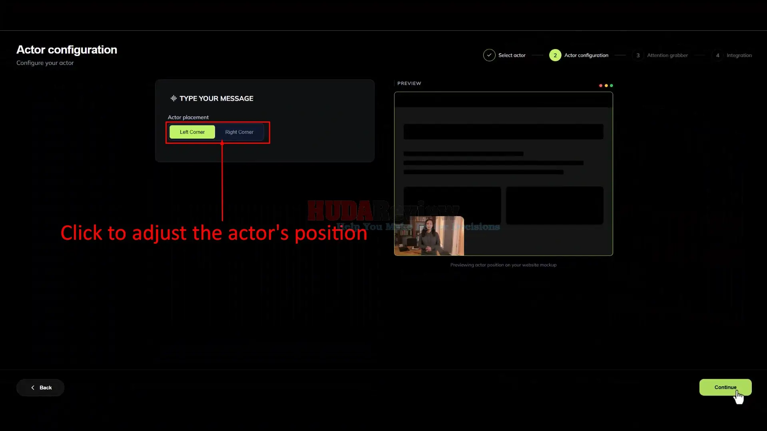
Task: Click the yellow dot in preview window
Action: pos(606,85)
